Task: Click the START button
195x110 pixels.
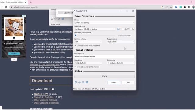Action: (x=114, y=82)
